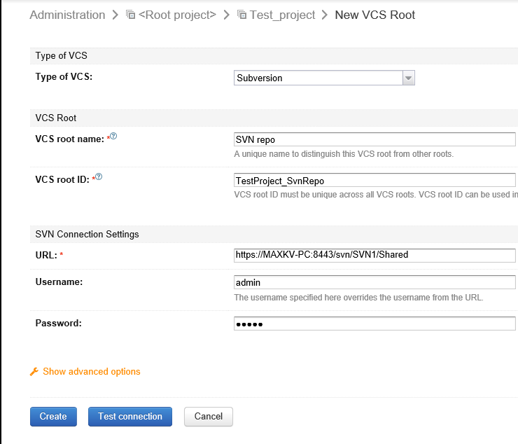518x444 pixels.
Task: Click the wrench icon for advanced options
Action: (34, 372)
